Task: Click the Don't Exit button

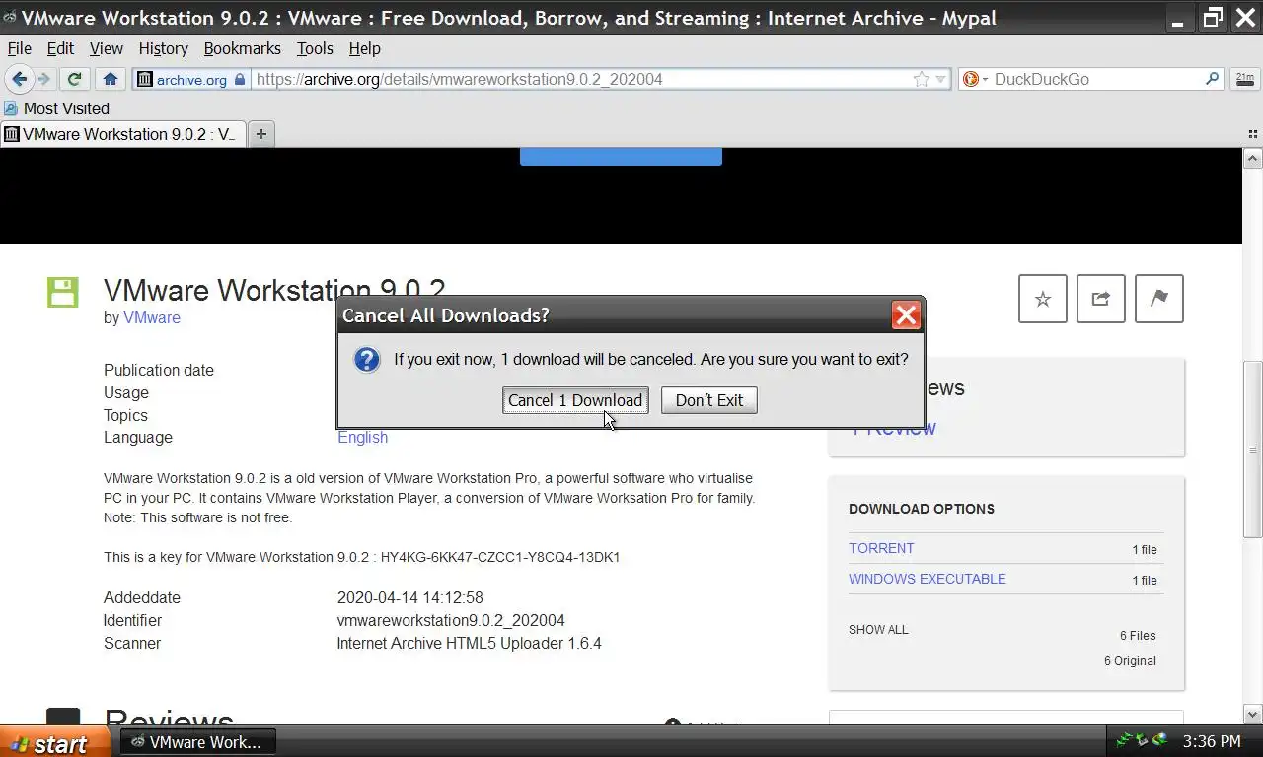Action: click(709, 400)
